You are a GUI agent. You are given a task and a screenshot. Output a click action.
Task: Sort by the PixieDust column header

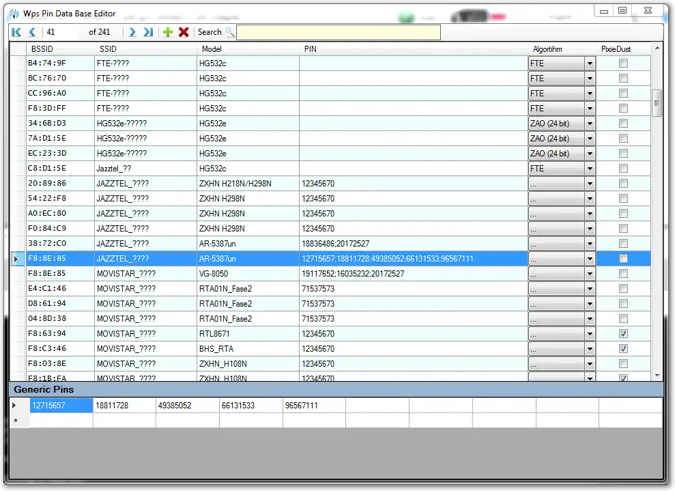[623, 49]
